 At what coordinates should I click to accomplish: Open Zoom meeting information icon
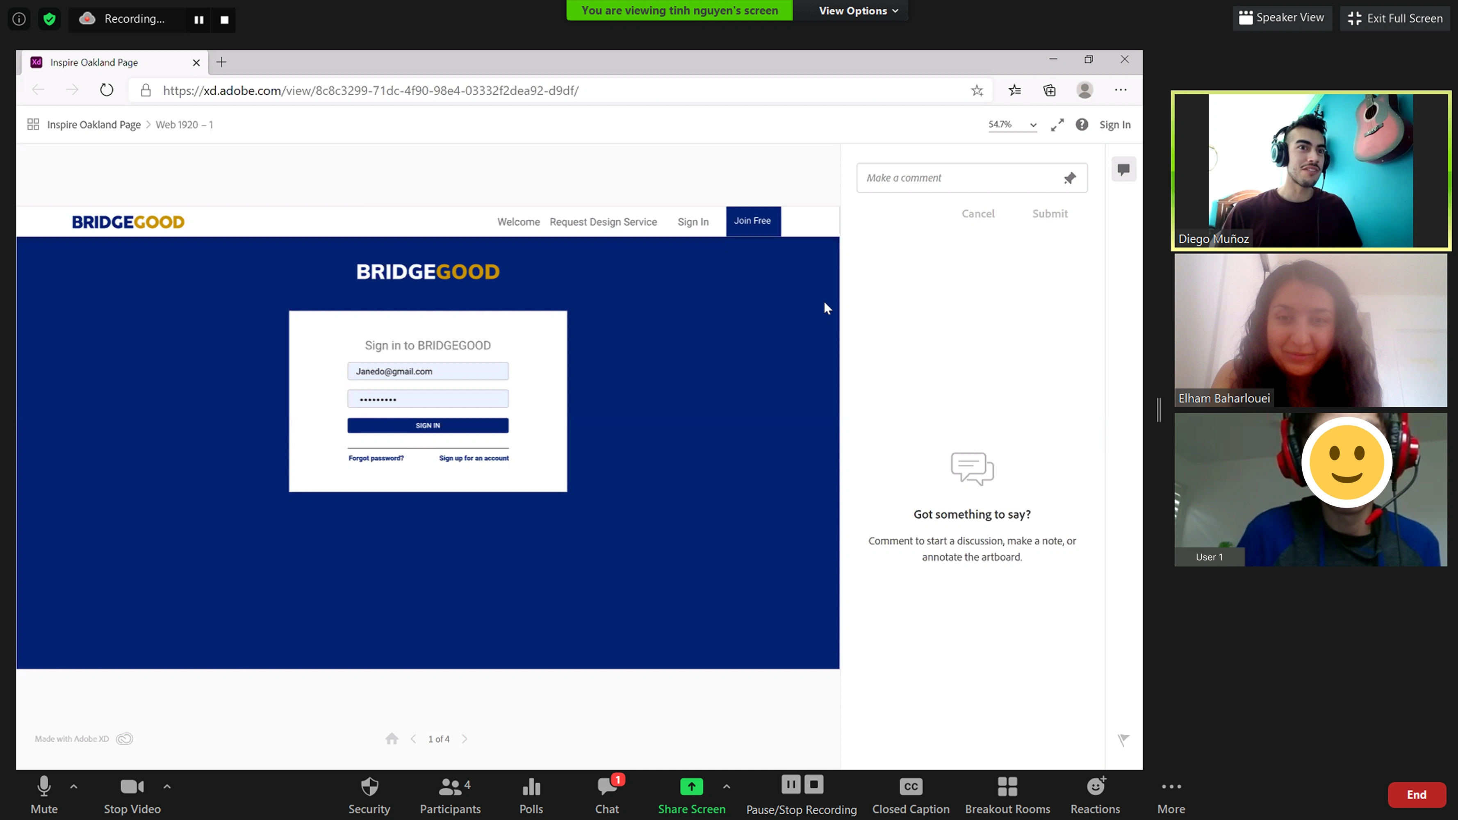pos(19,19)
